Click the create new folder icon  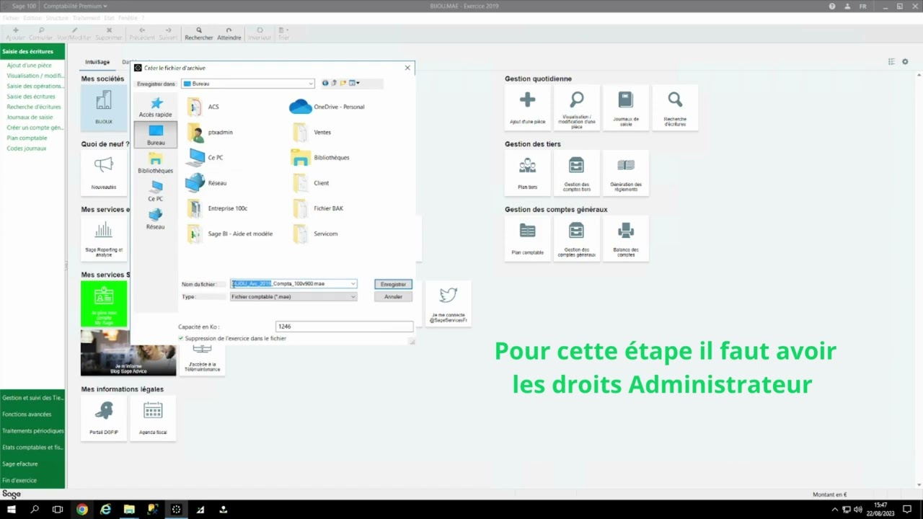(x=343, y=83)
